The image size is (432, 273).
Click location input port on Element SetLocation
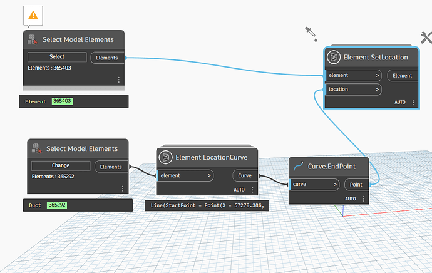point(354,90)
